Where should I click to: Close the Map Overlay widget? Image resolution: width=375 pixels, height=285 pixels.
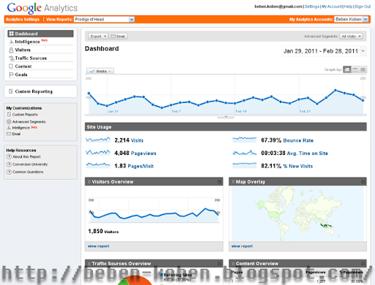(x=363, y=182)
